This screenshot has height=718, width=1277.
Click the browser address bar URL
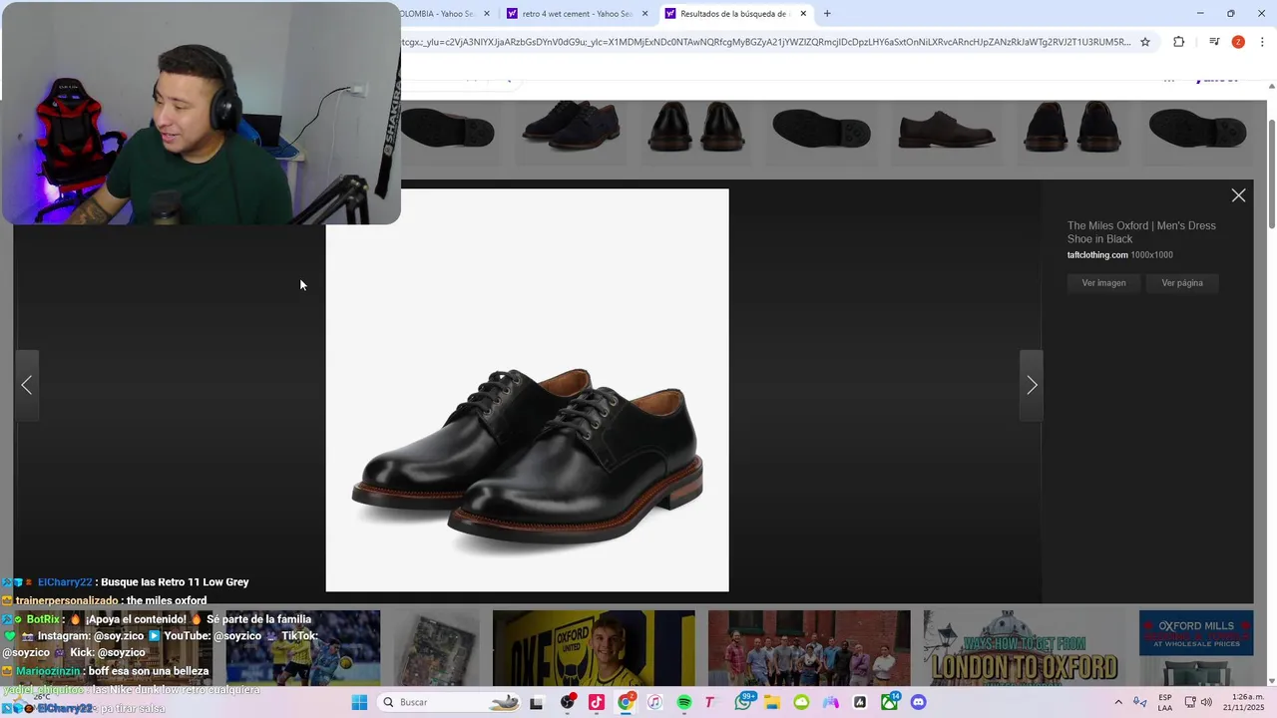point(765,42)
